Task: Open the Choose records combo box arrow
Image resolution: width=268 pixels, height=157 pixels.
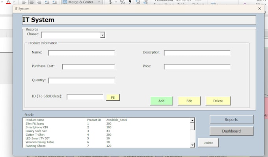Action: 102,35
